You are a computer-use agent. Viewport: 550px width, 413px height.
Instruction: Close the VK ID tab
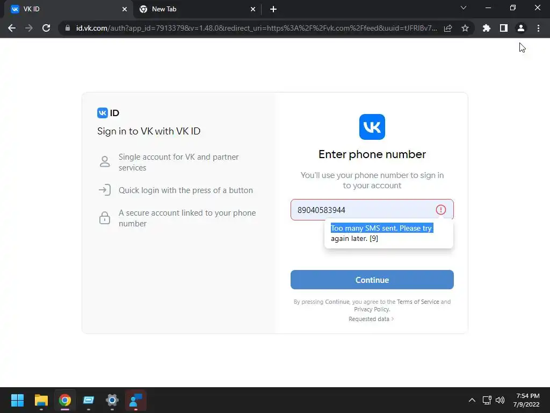click(125, 9)
